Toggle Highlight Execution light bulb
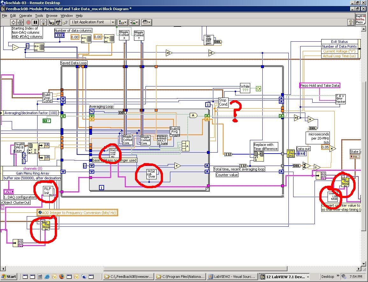 pyautogui.click(x=44, y=22)
